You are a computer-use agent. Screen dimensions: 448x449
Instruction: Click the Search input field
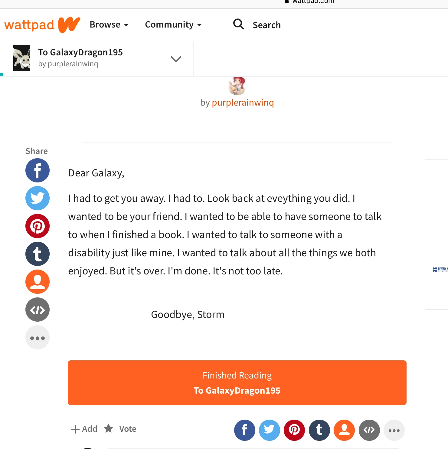pos(267,25)
